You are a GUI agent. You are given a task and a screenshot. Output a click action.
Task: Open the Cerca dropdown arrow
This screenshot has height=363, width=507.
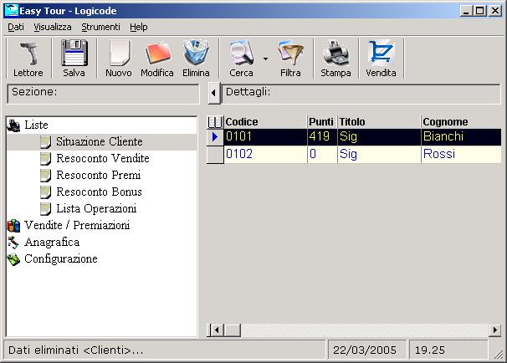coord(265,59)
